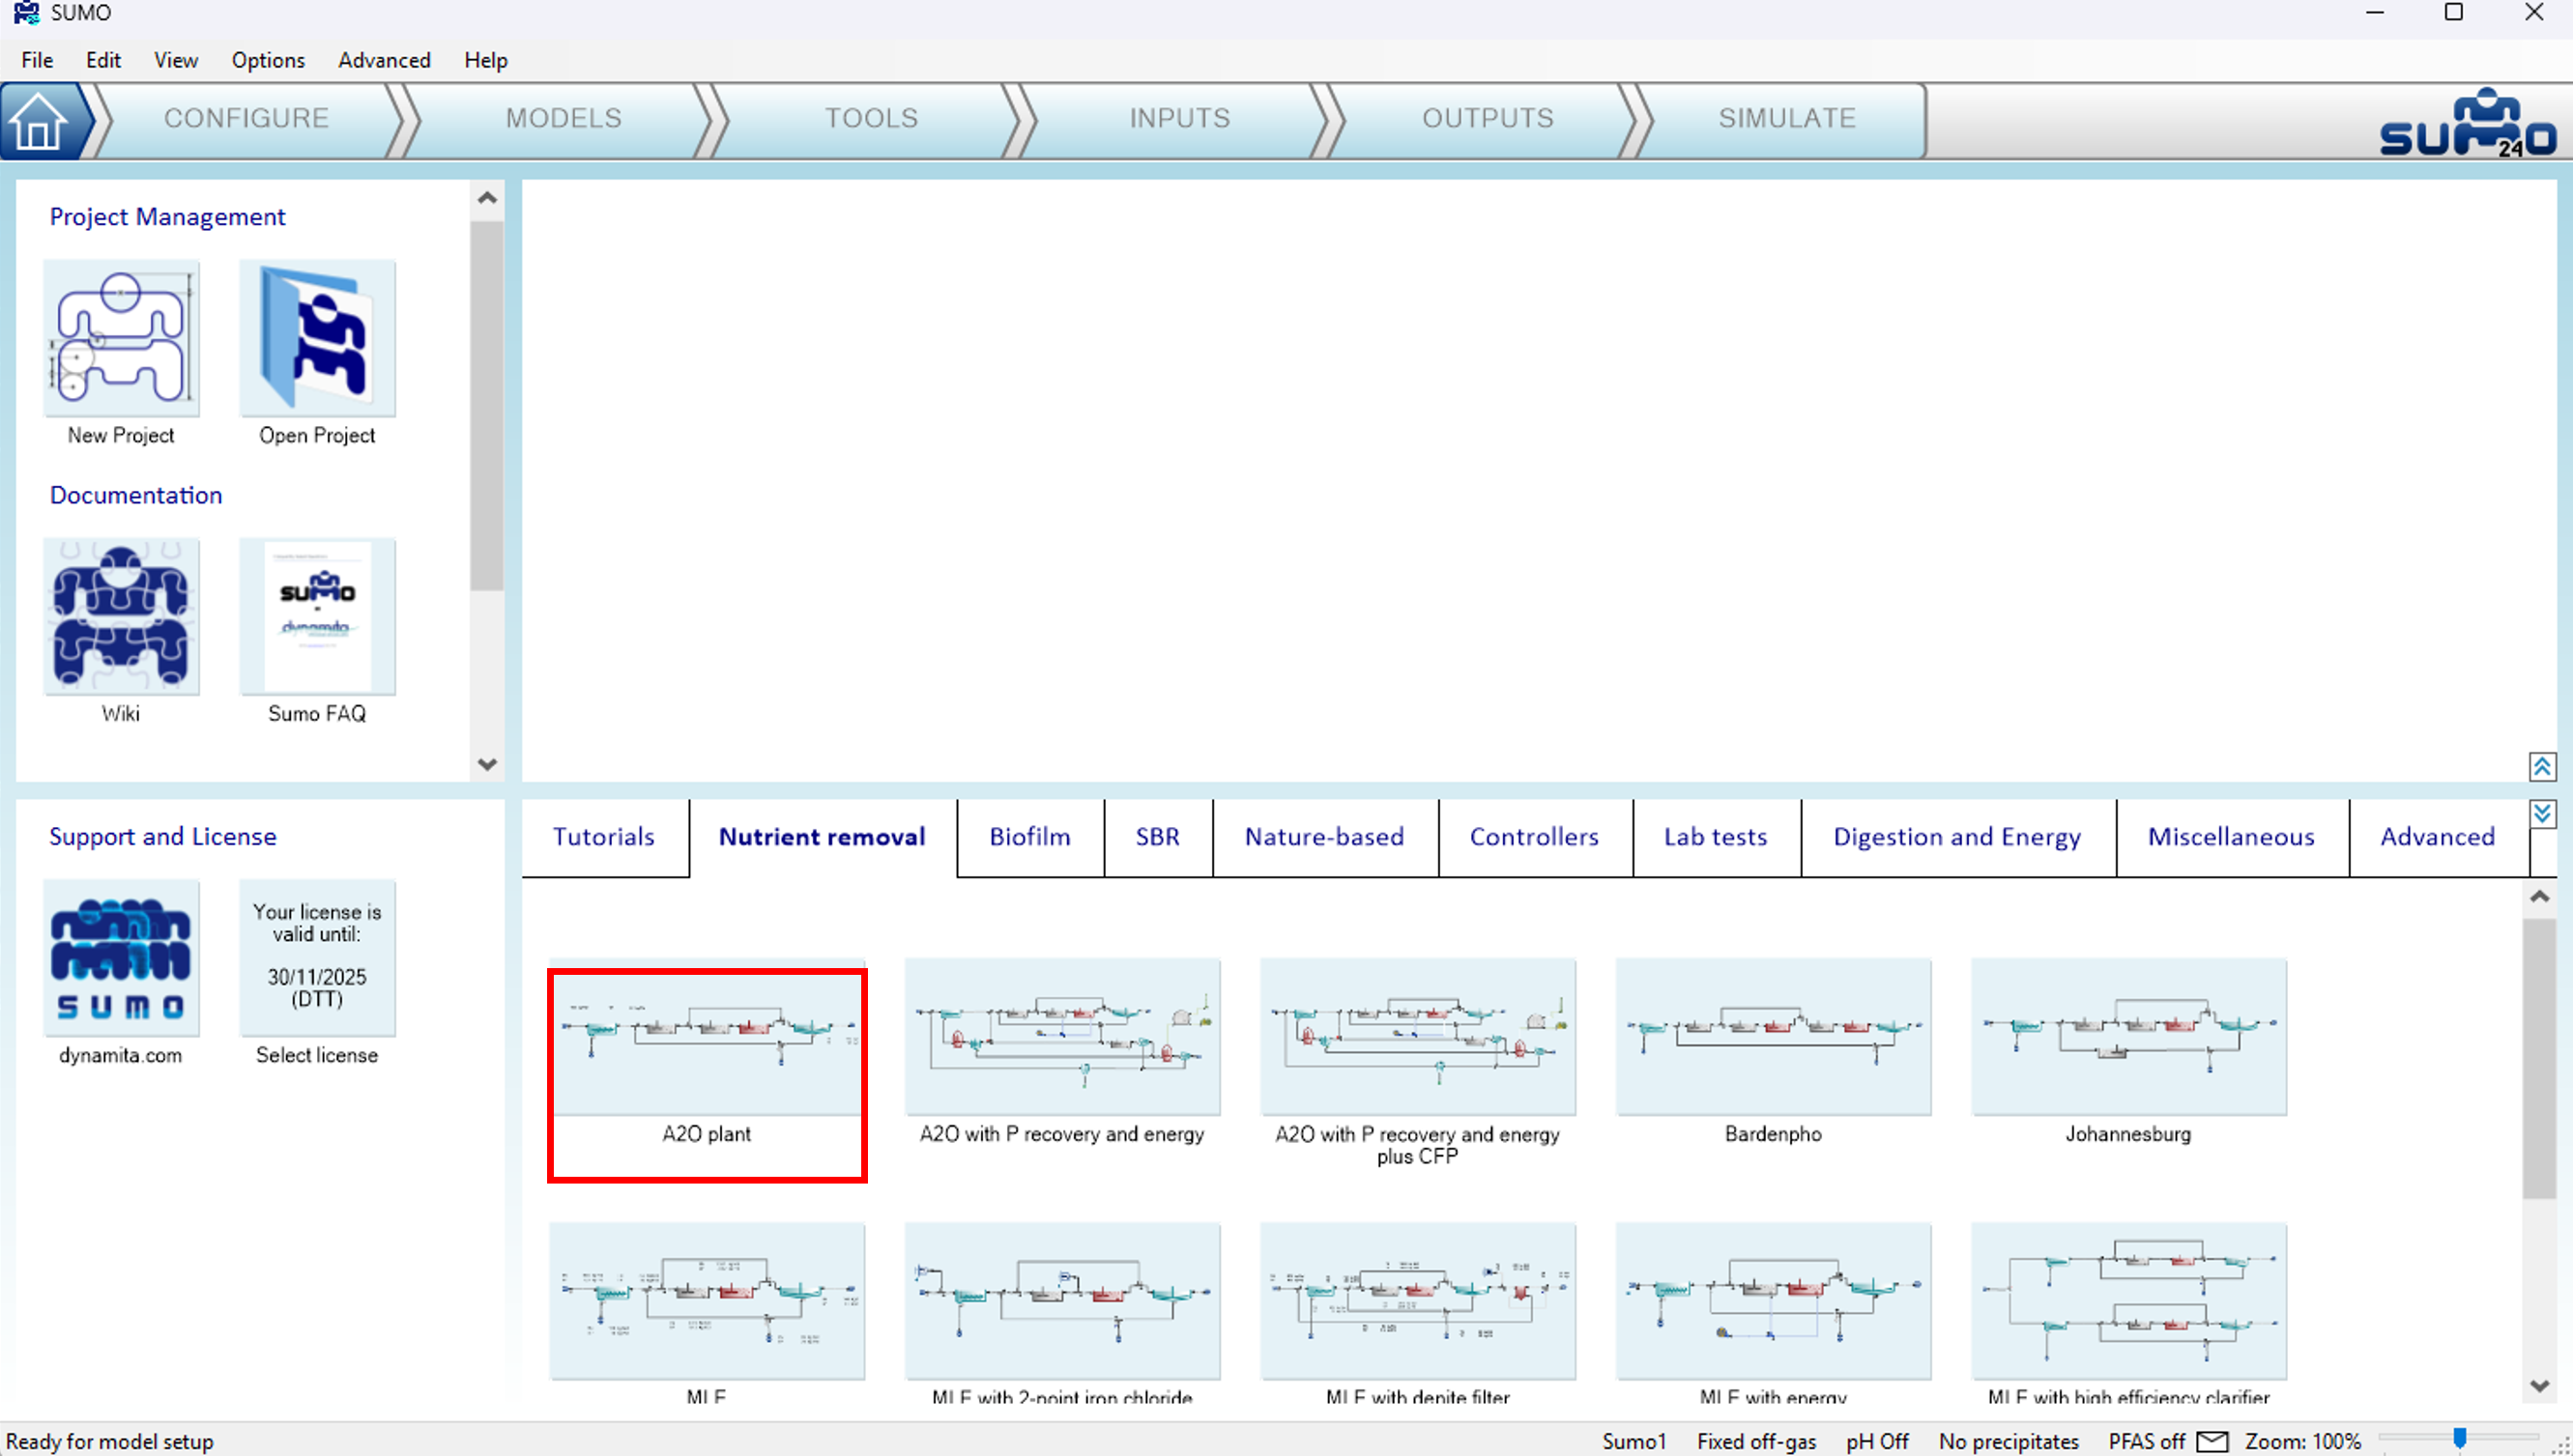Click the Open Project folder icon
Screen dimensions: 2573x1456
pos(317,339)
